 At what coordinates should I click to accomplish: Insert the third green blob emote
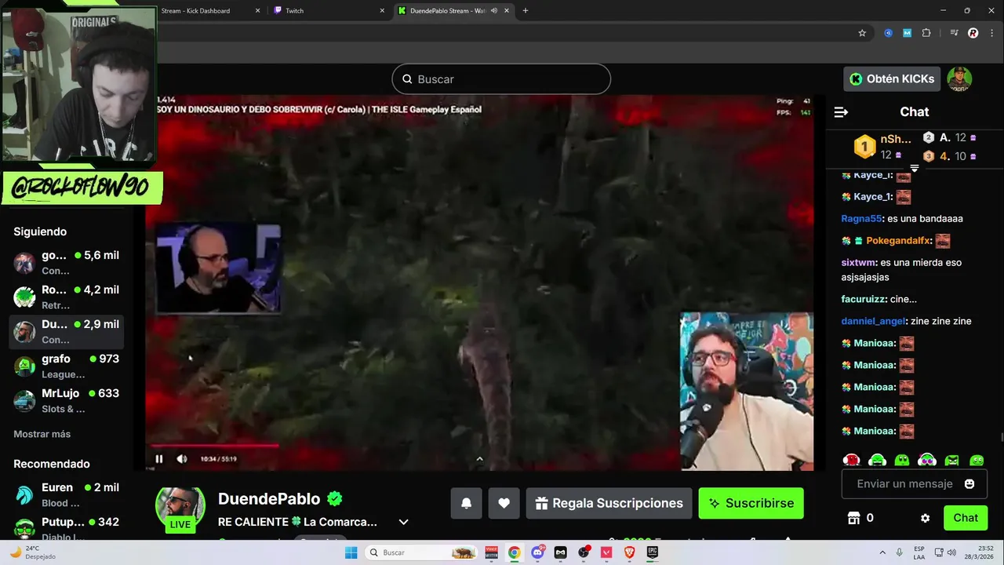902,461
